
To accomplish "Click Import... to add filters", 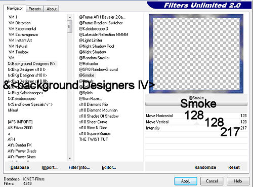I will (x=50, y=167).
